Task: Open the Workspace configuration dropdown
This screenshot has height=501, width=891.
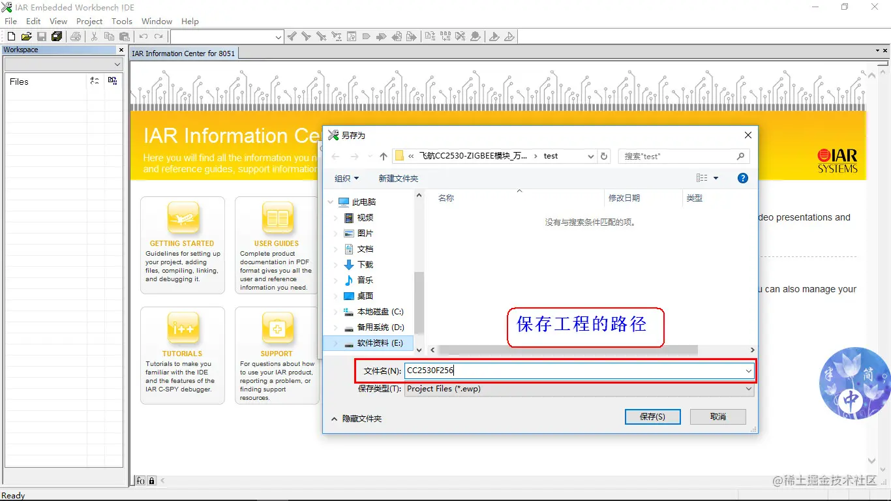Action: click(x=117, y=65)
